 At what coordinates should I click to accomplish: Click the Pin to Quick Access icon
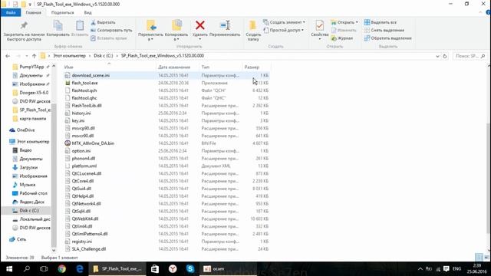tap(24, 25)
